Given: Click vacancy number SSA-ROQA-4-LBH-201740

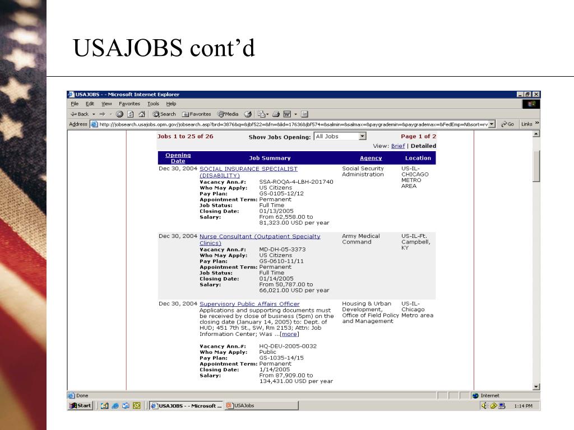Looking at the screenshot, I should coord(296,182).
